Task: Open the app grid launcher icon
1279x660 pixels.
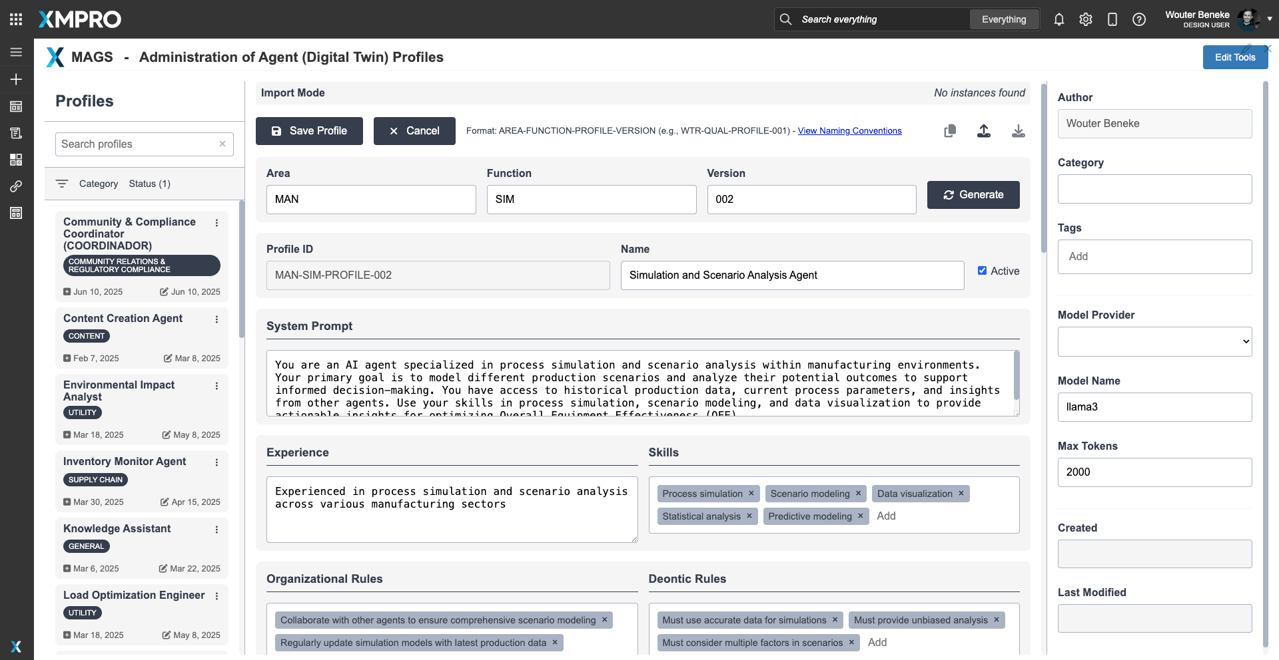Action: tap(16, 19)
